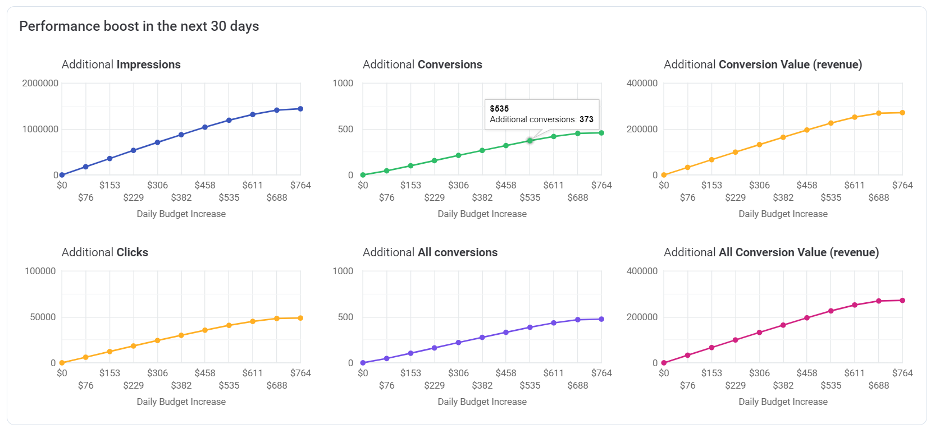Click the $306 point on the Impressions chart
This screenshot has width=931, height=429.
(157, 142)
